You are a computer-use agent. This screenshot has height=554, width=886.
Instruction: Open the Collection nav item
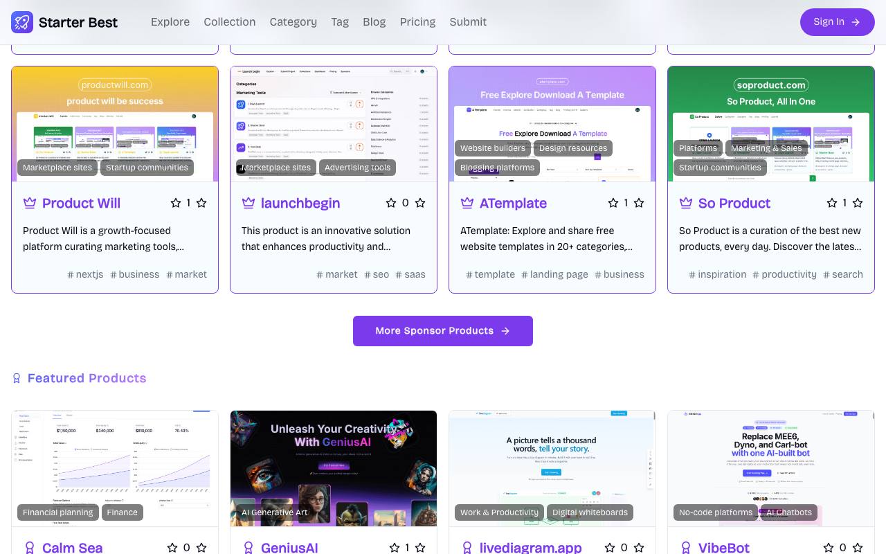(x=230, y=22)
